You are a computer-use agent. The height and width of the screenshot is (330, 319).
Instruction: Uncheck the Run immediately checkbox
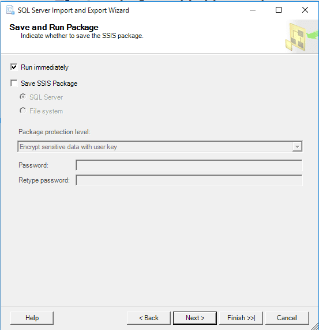tap(14, 67)
